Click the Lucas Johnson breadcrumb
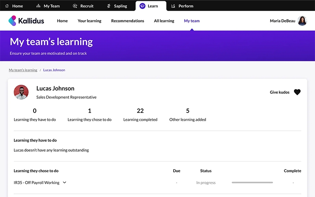 tap(54, 70)
